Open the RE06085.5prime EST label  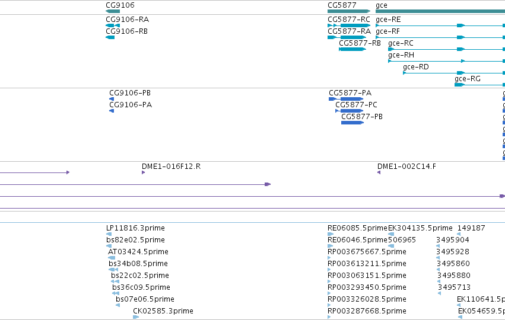pyautogui.click(x=357, y=228)
